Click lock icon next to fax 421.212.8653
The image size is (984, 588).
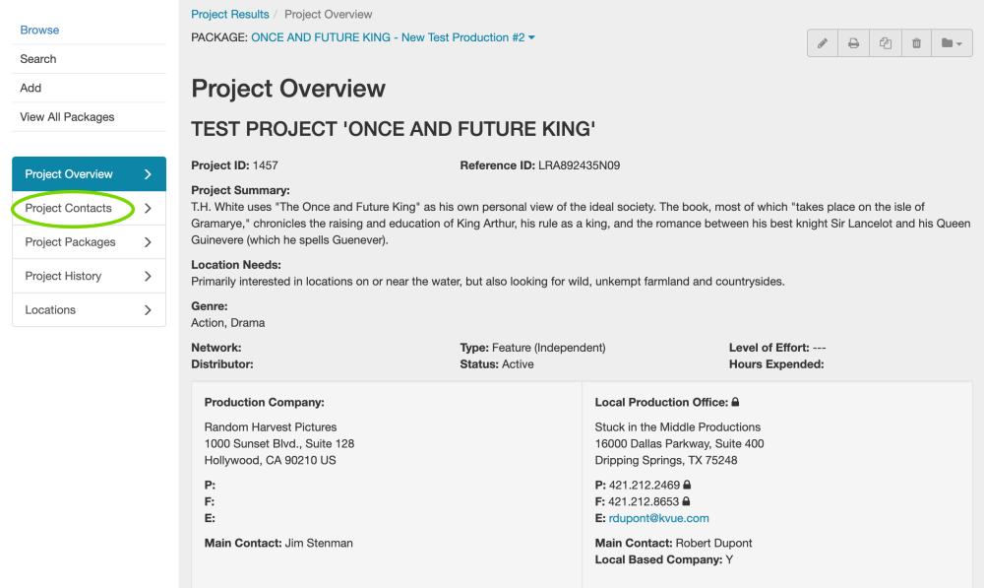tap(687, 501)
